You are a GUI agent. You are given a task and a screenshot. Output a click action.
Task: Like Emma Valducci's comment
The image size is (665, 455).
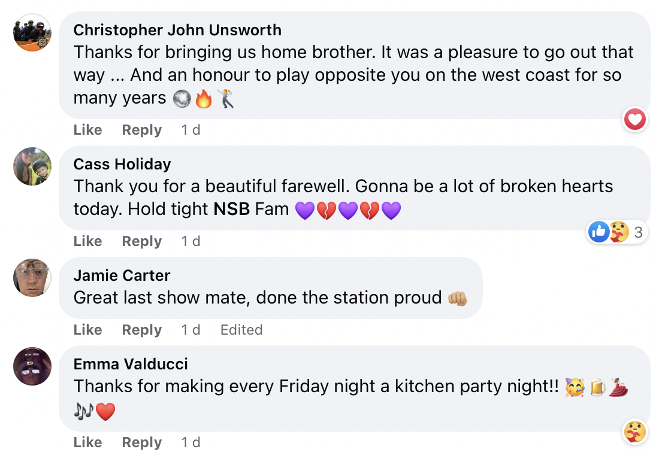click(87, 442)
